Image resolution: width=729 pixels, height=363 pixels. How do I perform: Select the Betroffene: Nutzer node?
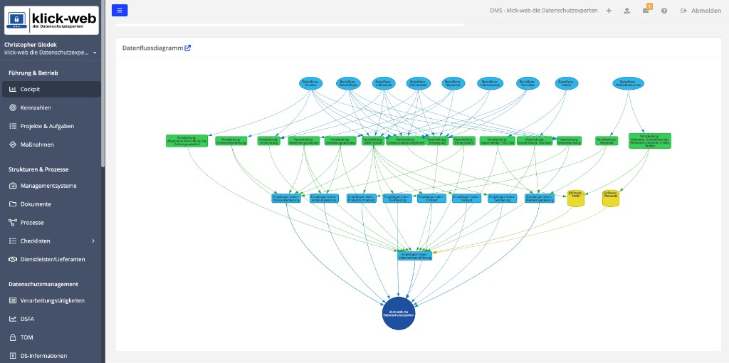click(x=566, y=83)
